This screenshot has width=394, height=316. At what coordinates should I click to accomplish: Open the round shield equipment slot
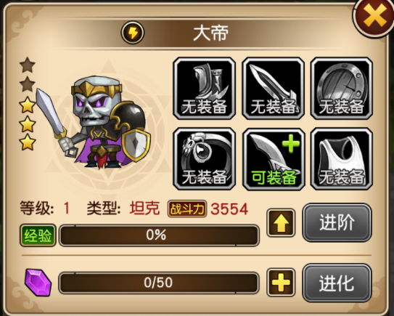(342, 89)
